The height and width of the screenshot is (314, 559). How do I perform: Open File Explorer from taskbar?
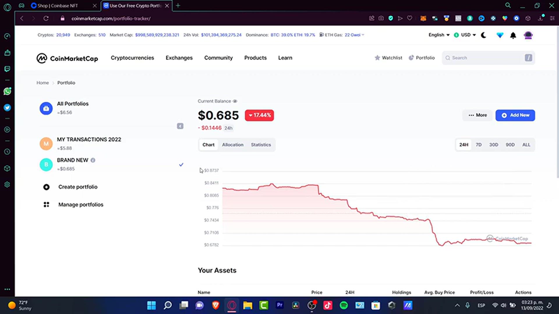(247, 305)
